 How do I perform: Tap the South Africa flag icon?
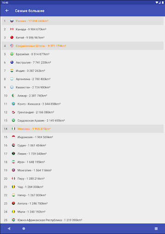pyautogui.click(x=13, y=220)
